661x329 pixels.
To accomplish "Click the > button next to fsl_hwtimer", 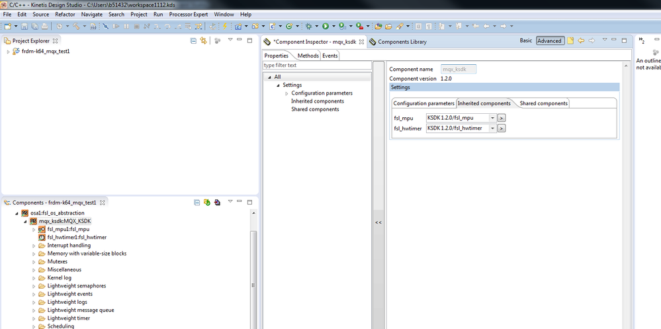I will pos(502,128).
